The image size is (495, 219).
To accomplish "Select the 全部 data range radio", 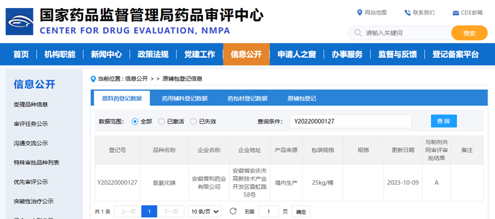I will point(135,121).
